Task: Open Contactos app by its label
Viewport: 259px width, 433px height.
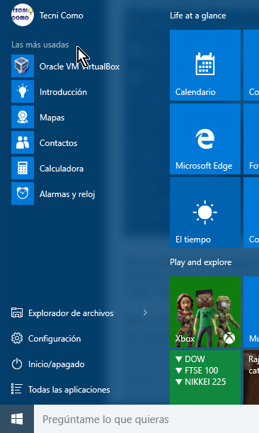Action: pos(59,143)
